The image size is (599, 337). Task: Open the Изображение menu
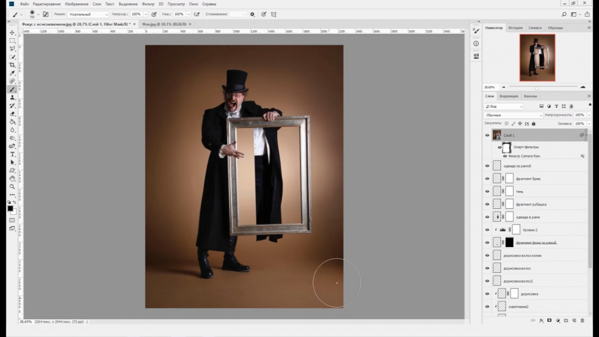tap(76, 4)
